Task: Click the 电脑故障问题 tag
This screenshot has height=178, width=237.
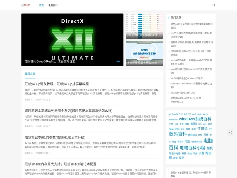Action: [197, 142]
